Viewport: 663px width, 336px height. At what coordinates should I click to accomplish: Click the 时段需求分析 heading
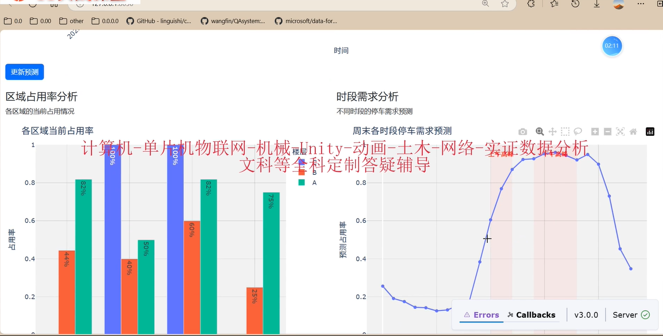coord(367,97)
